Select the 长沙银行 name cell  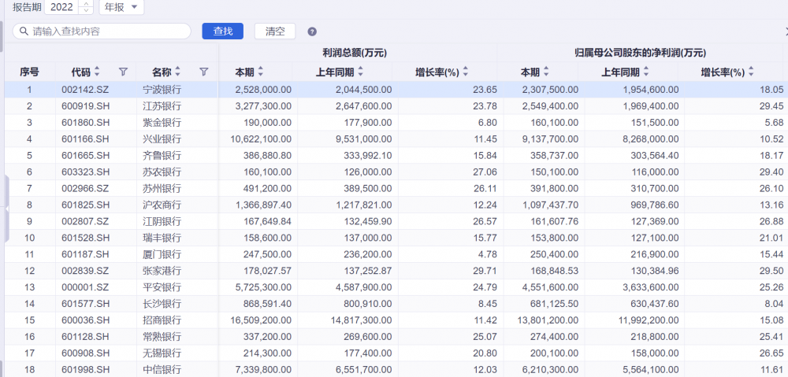coord(162,304)
